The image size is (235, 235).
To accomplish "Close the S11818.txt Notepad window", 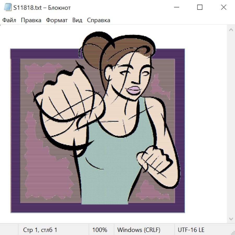I will tap(224, 7).
